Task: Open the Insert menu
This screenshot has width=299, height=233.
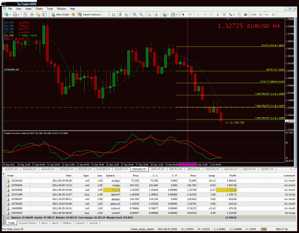Action: click(28, 9)
